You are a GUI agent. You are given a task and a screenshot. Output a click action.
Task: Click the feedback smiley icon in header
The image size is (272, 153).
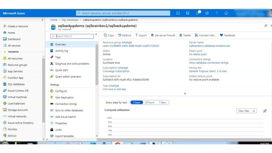coord(226,13)
